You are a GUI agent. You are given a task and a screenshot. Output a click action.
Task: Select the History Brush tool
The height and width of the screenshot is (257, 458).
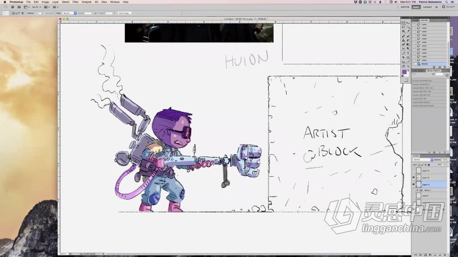click(408, 40)
